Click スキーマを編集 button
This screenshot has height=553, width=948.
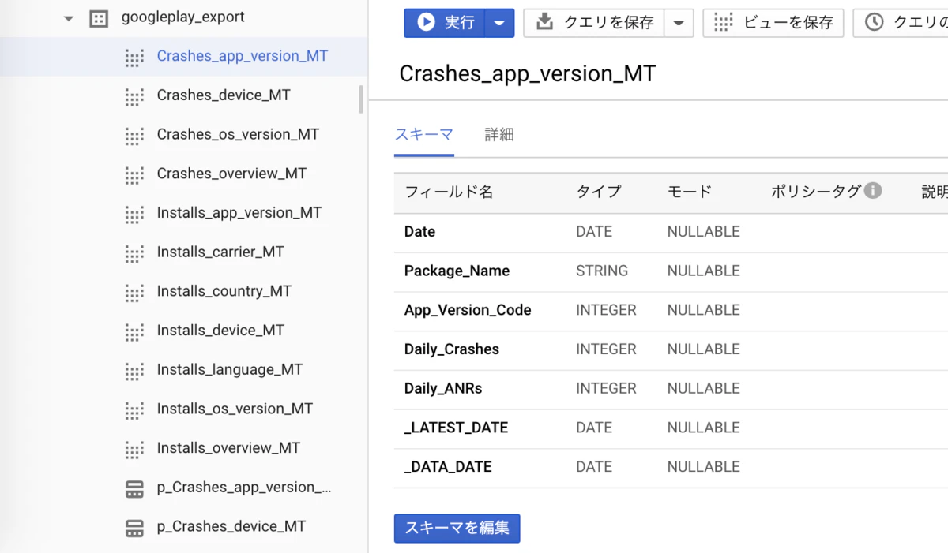tap(457, 529)
